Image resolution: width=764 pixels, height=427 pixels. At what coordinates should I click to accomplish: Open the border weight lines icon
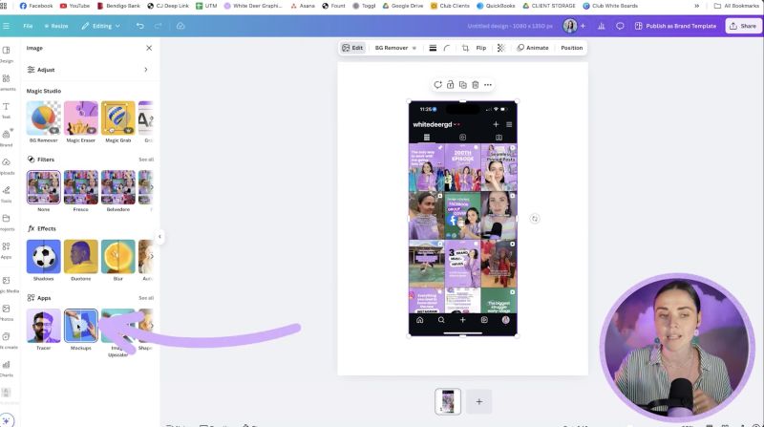point(433,48)
